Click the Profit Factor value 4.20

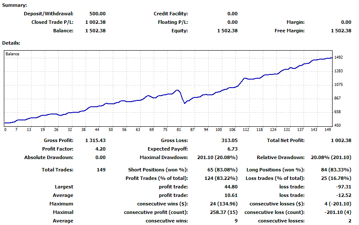[x=100, y=149]
